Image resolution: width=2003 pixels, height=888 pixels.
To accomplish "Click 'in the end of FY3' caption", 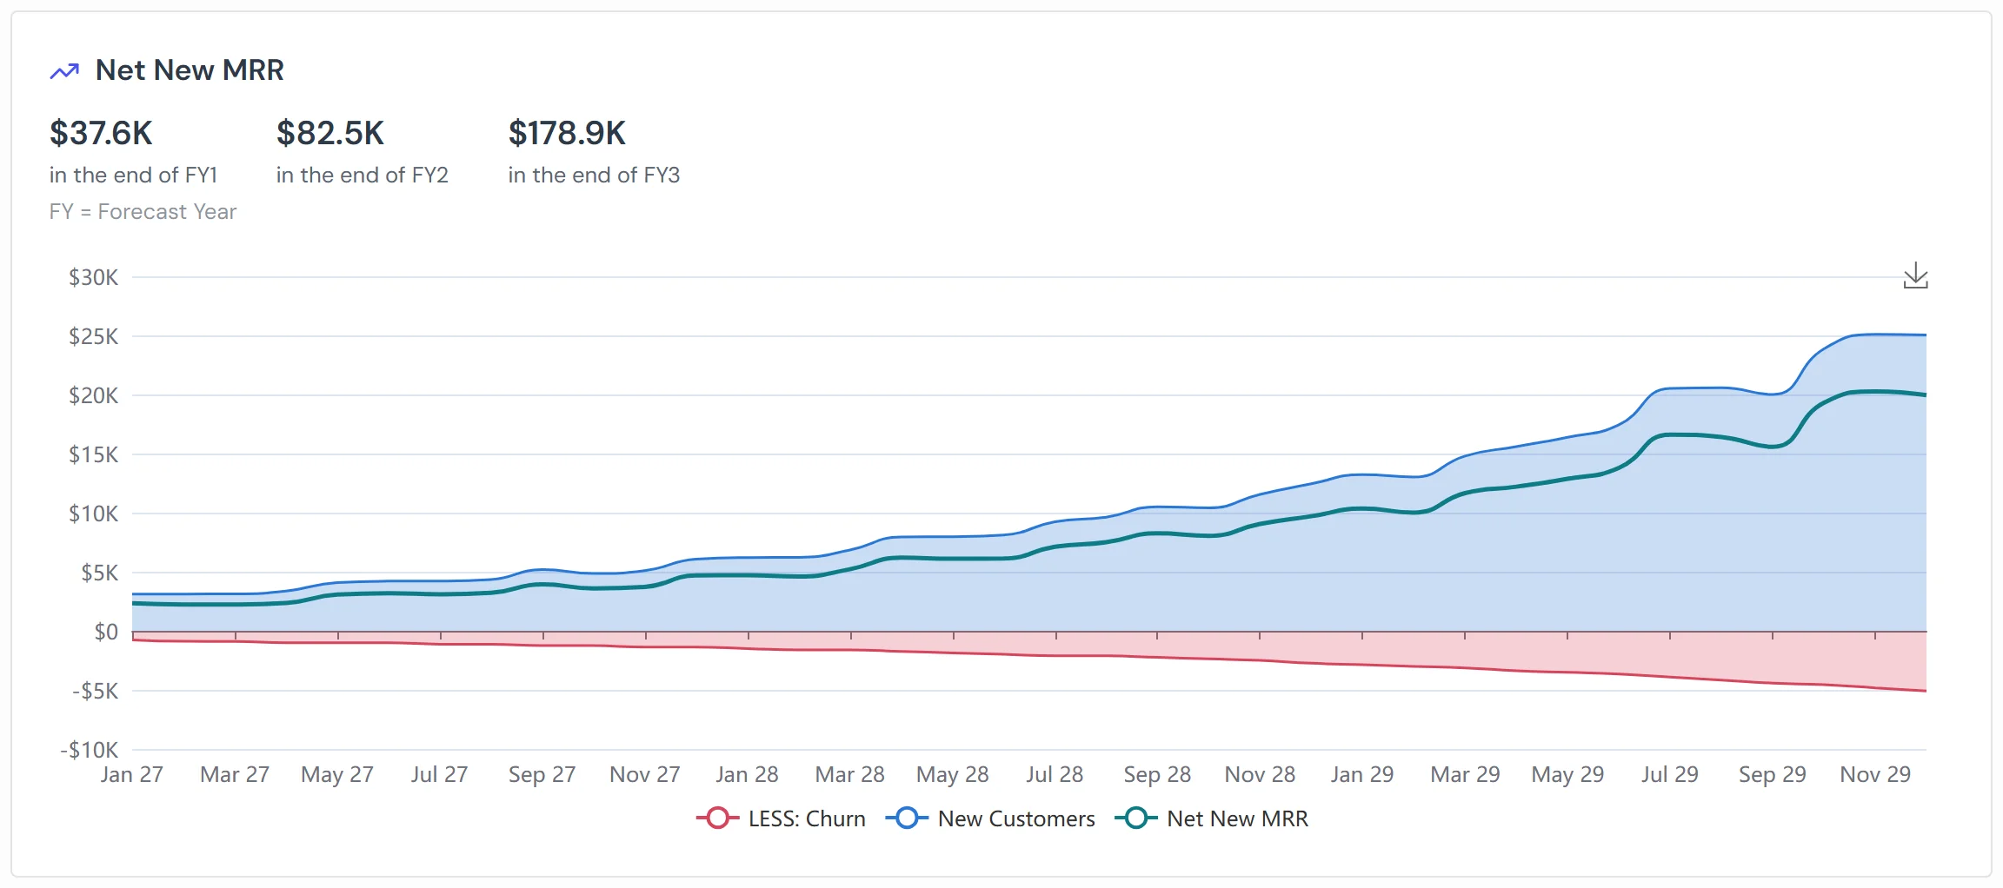I will coord(594,175).
